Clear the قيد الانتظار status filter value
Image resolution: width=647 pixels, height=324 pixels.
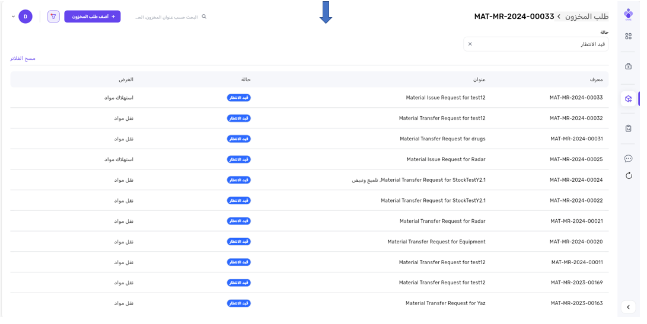click(470, 44)
